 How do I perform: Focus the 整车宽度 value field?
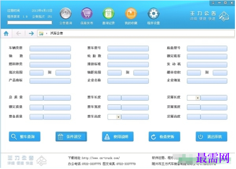point(135,107)
